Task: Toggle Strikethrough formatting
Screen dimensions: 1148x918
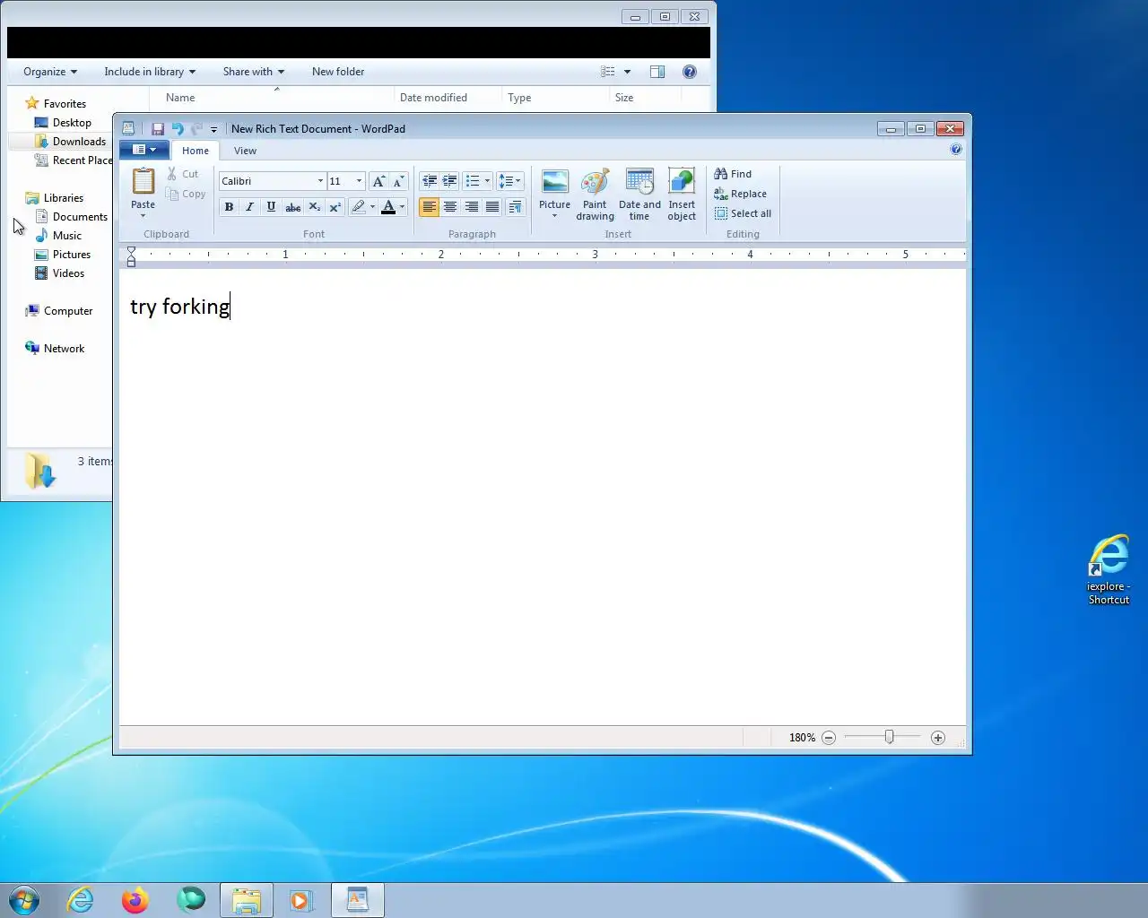Action: point(292,207)
